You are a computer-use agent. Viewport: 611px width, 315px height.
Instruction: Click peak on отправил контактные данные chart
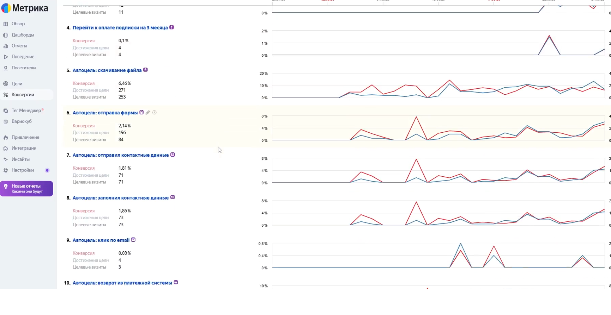[x=416, y=159]
